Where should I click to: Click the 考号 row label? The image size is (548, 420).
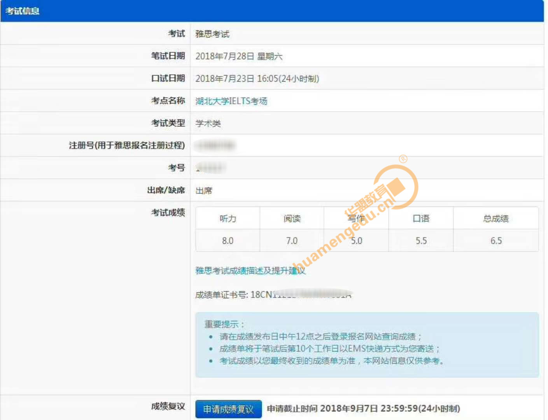177,168
